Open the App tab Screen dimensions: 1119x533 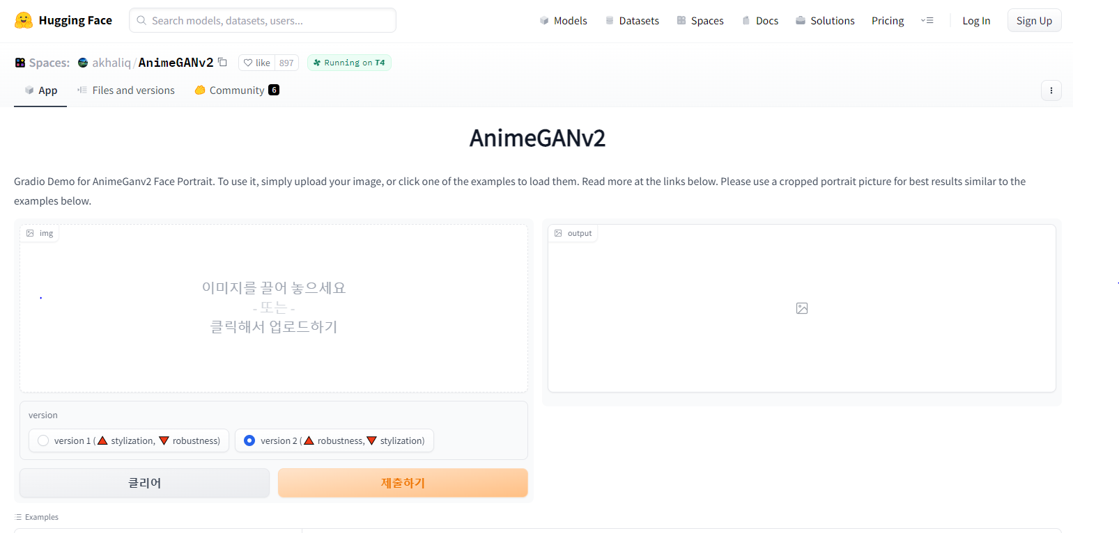click(x=40, y=90)
